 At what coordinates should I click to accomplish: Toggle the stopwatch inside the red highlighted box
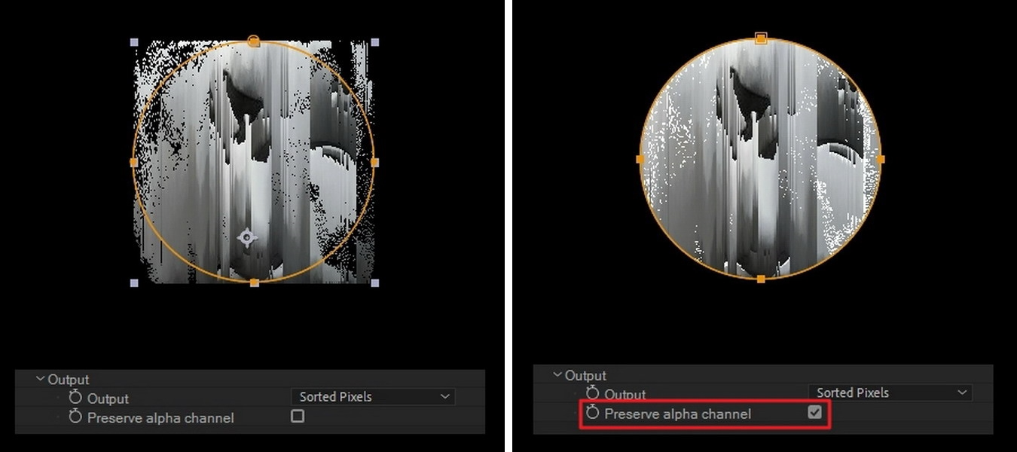tap(592, 413)
